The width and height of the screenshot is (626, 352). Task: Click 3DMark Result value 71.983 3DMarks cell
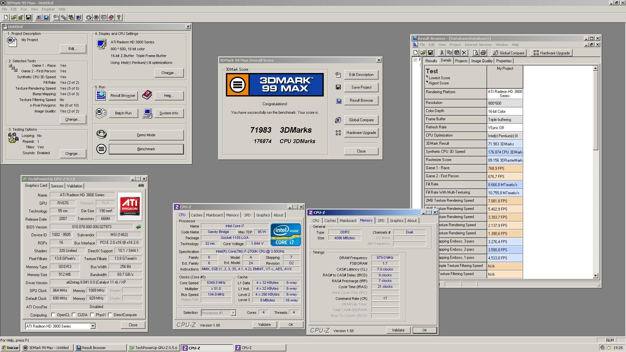click(505, 144)
